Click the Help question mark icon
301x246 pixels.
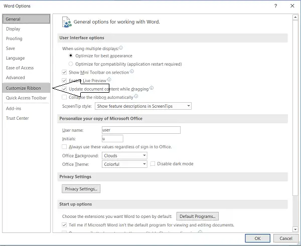coord(275,6)
